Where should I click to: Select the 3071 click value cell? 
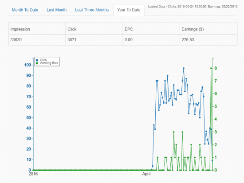(x=94, y=40)
